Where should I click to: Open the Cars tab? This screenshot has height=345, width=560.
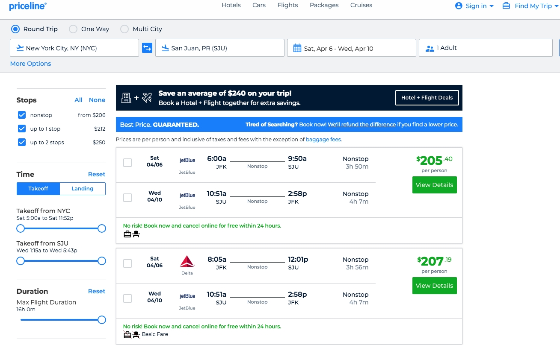coord(259,5)
